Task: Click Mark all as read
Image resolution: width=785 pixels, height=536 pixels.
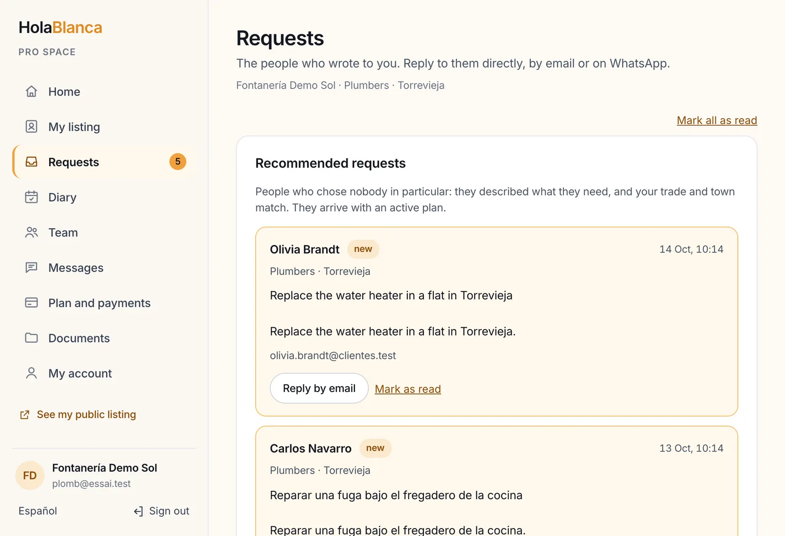Action: point(717,121)
